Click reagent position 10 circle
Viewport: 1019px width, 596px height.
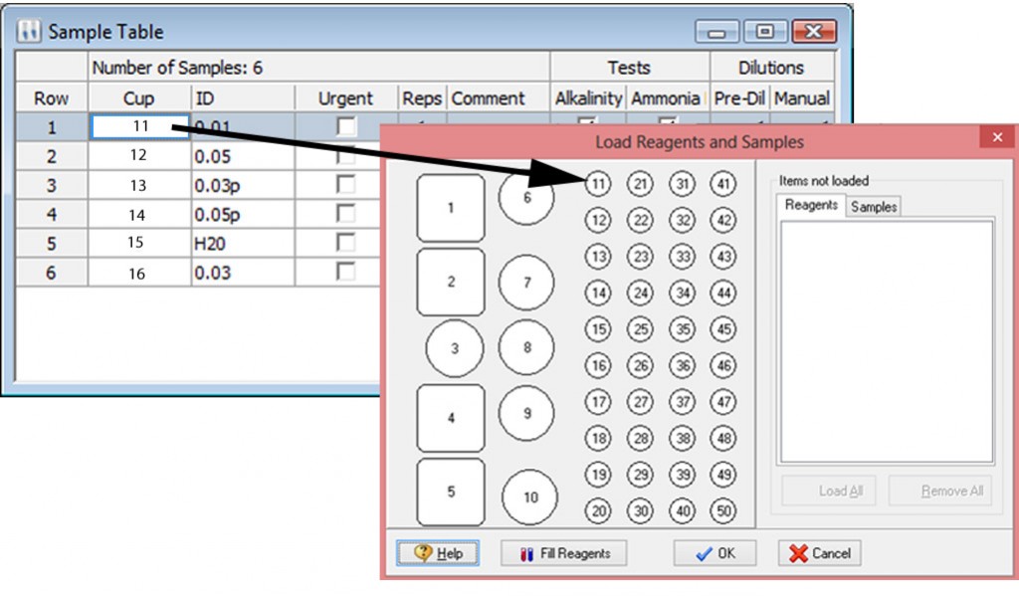click(530, 497)
